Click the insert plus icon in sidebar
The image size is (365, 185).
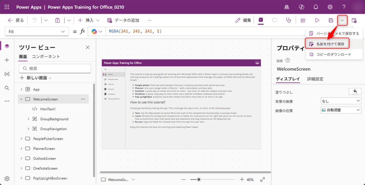coord(7,60)
